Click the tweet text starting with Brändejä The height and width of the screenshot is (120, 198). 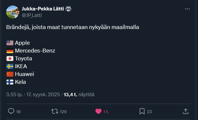coord(73,27)
